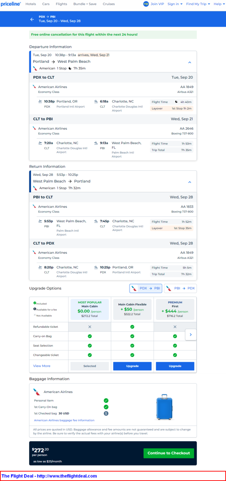This screenshot has width=226, height=481.
Task: Open American Airlines baggage fee information link
Action: coord(64,420)
